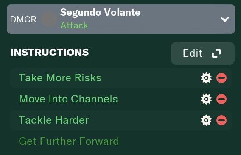Select the DMCR position label
The width and height of the screenshot is (241, 155).
(x=23, y=19)
